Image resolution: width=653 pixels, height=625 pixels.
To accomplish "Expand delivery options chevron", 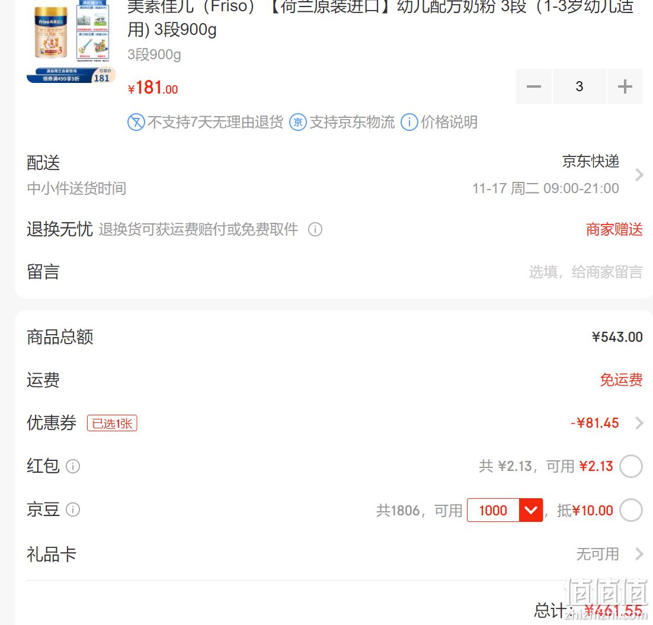I will [639, 175].
